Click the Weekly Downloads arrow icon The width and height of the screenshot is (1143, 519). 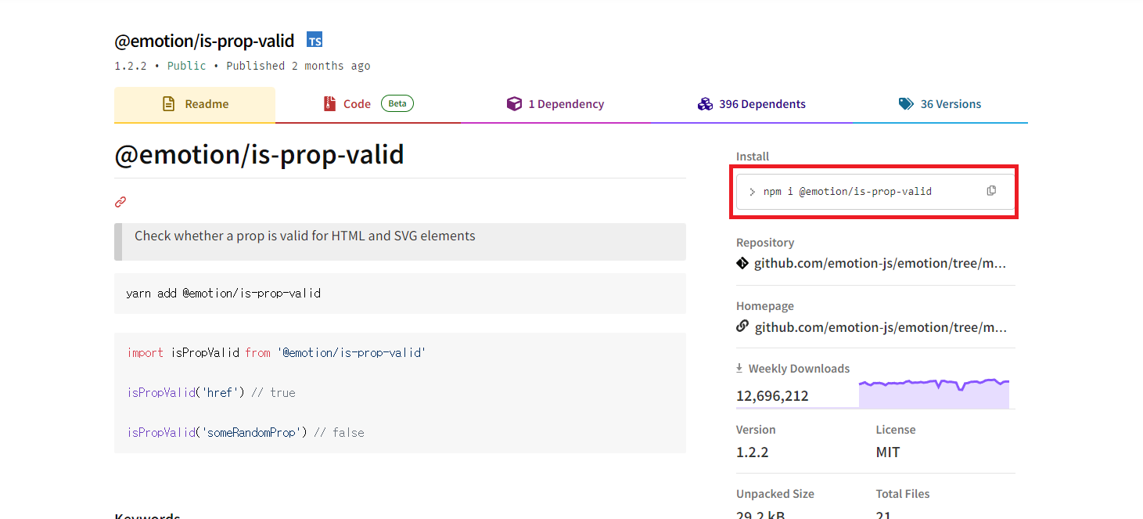pos(739,368)
